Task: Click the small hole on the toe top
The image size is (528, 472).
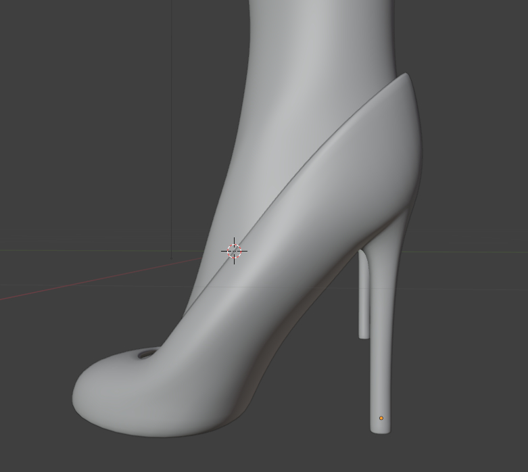Action: [146, 354]
